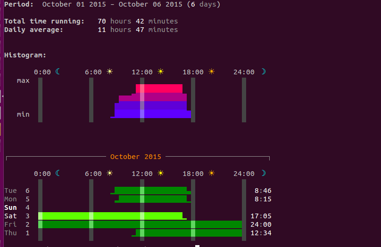Select the moon icon at 24:00 under October 2015
This screenshot has width=381, height=247.
263,173
